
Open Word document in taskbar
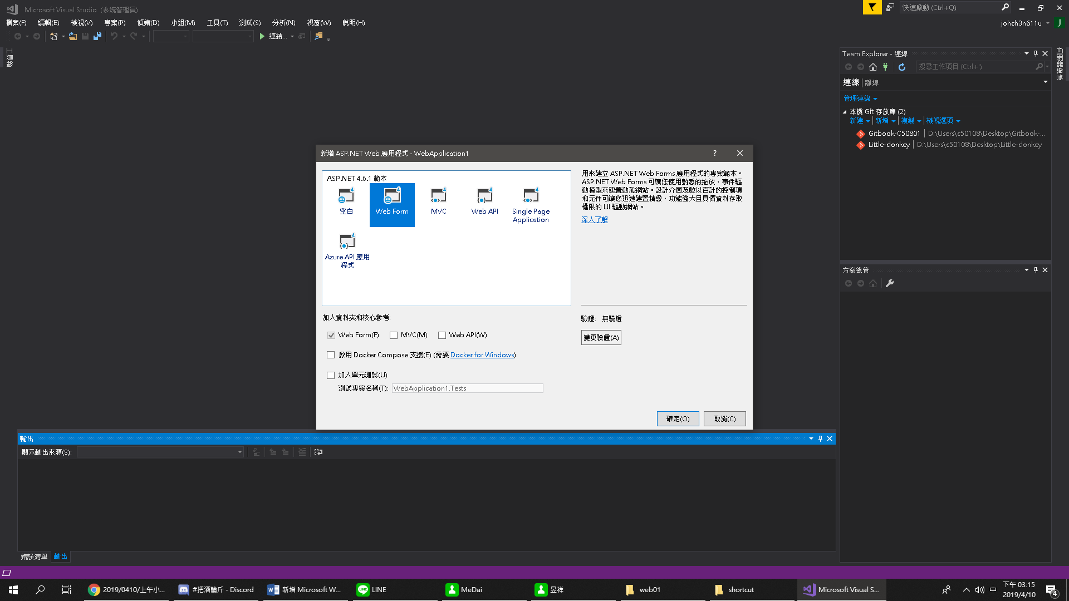tap(305, 590)
